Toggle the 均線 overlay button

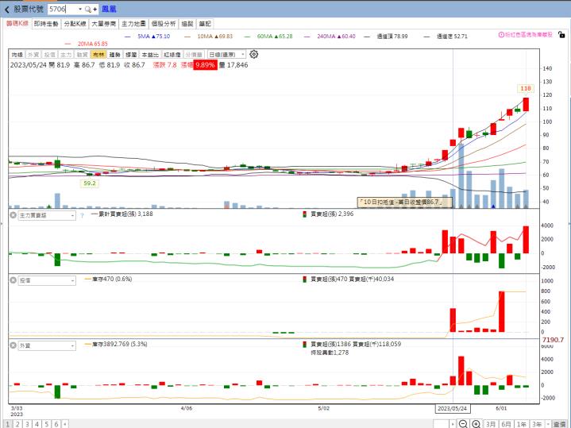[x=17, y=54]
